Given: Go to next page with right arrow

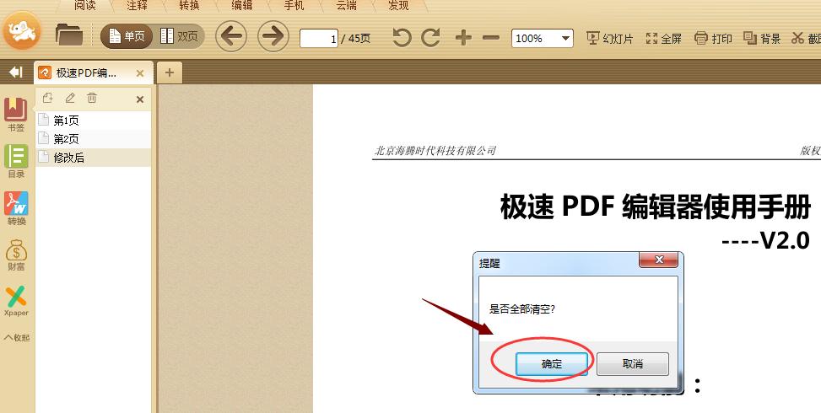Looking at the screenshot, I should pyautogui.click(x=273, y=36).
